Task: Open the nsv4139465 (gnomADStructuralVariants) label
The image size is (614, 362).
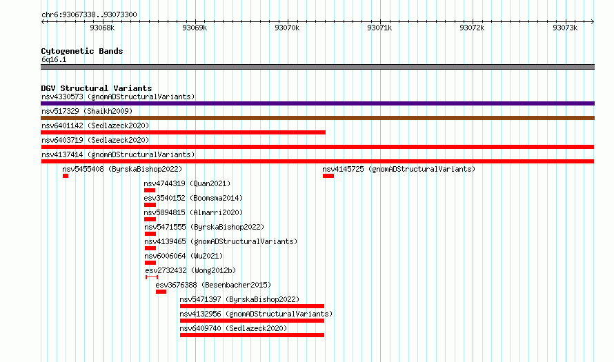Action: [221, 241]
